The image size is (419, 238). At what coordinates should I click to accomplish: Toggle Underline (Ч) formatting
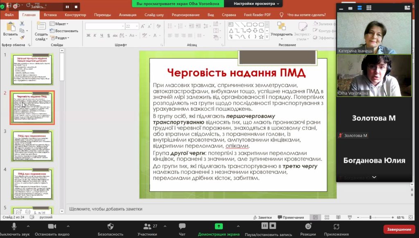(x=101, y=35)
